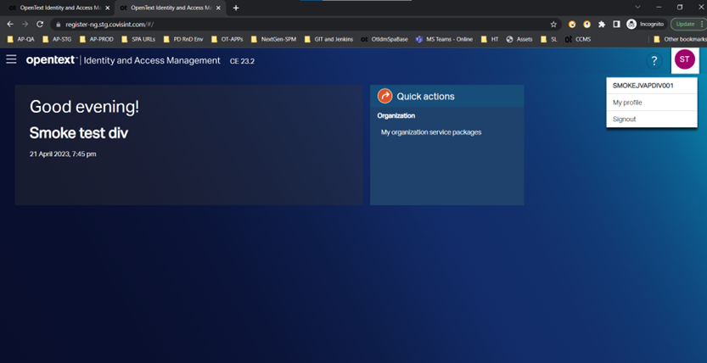Select My profile from the user menu
The width and height of the screenshot is (707, 363).
point(627,103)
